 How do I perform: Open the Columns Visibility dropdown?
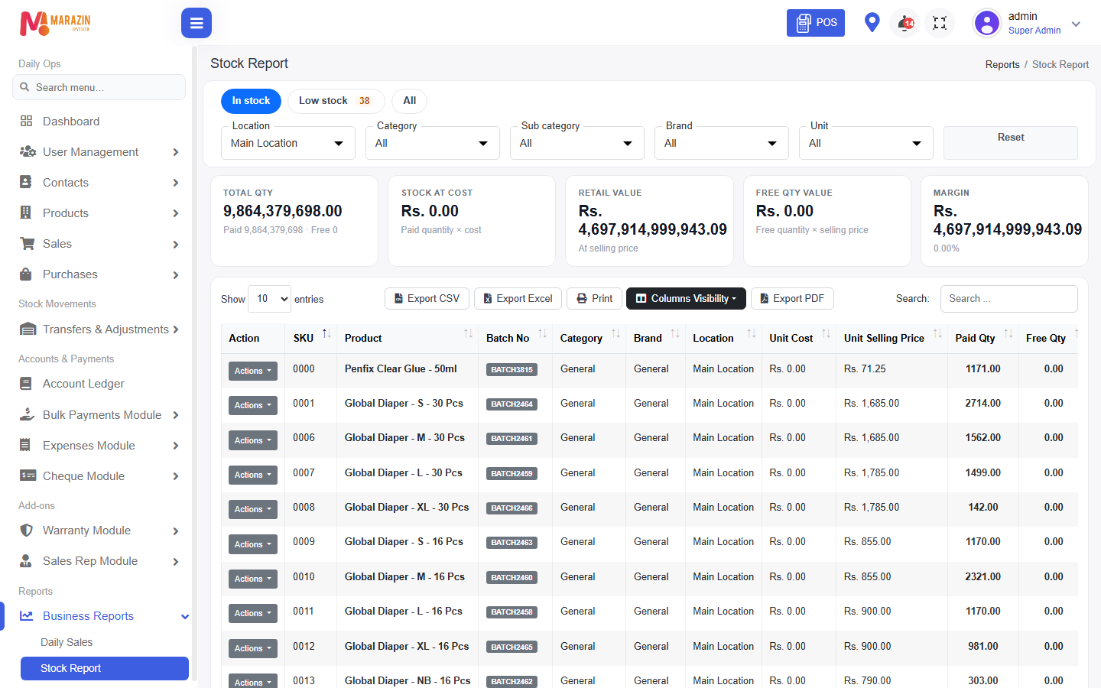click(x=686, y=299)
